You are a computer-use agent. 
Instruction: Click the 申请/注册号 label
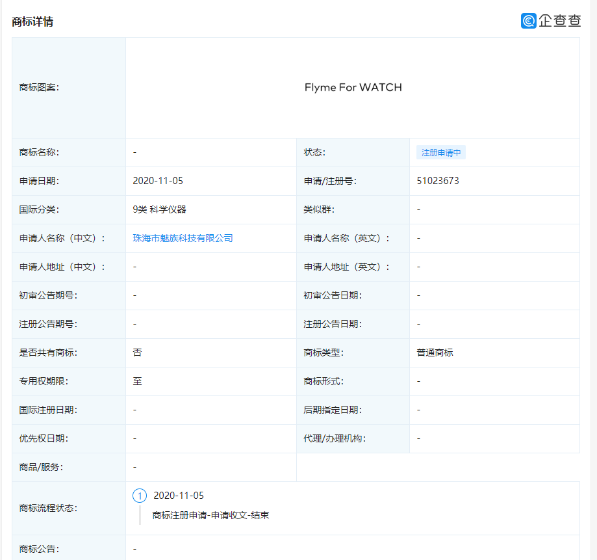[330, 181]
